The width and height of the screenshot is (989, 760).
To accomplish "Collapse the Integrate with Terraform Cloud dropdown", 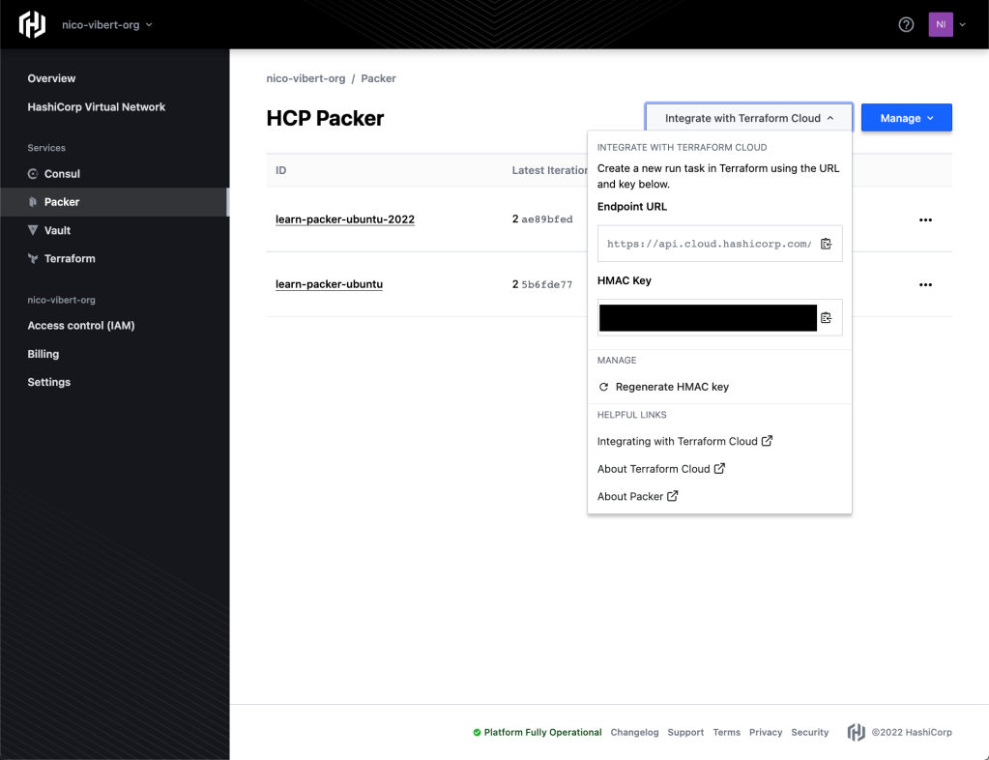I will pos(748,118).
